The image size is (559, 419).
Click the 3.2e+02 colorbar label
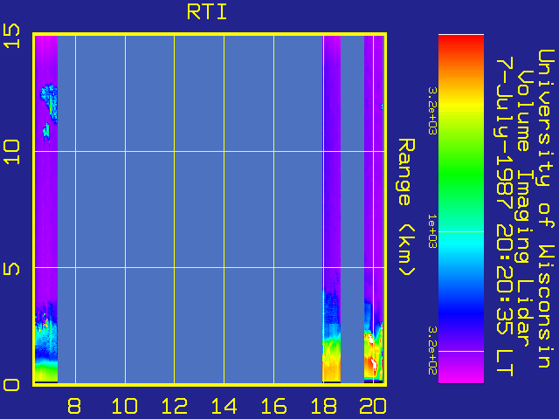click(432, 351)
